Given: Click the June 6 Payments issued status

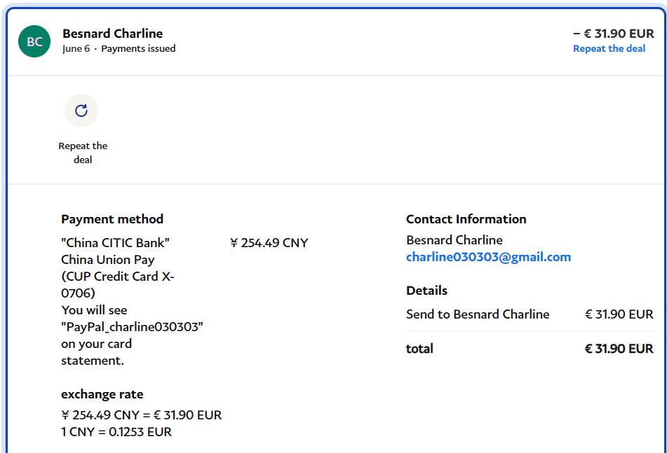Looking at the screenshot, I should (119, 49).
